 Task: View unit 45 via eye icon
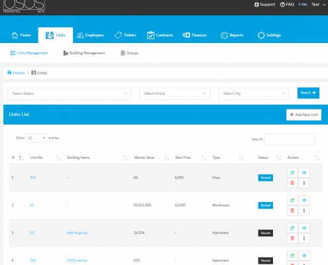pyautogui.click(x=304, y=200)
